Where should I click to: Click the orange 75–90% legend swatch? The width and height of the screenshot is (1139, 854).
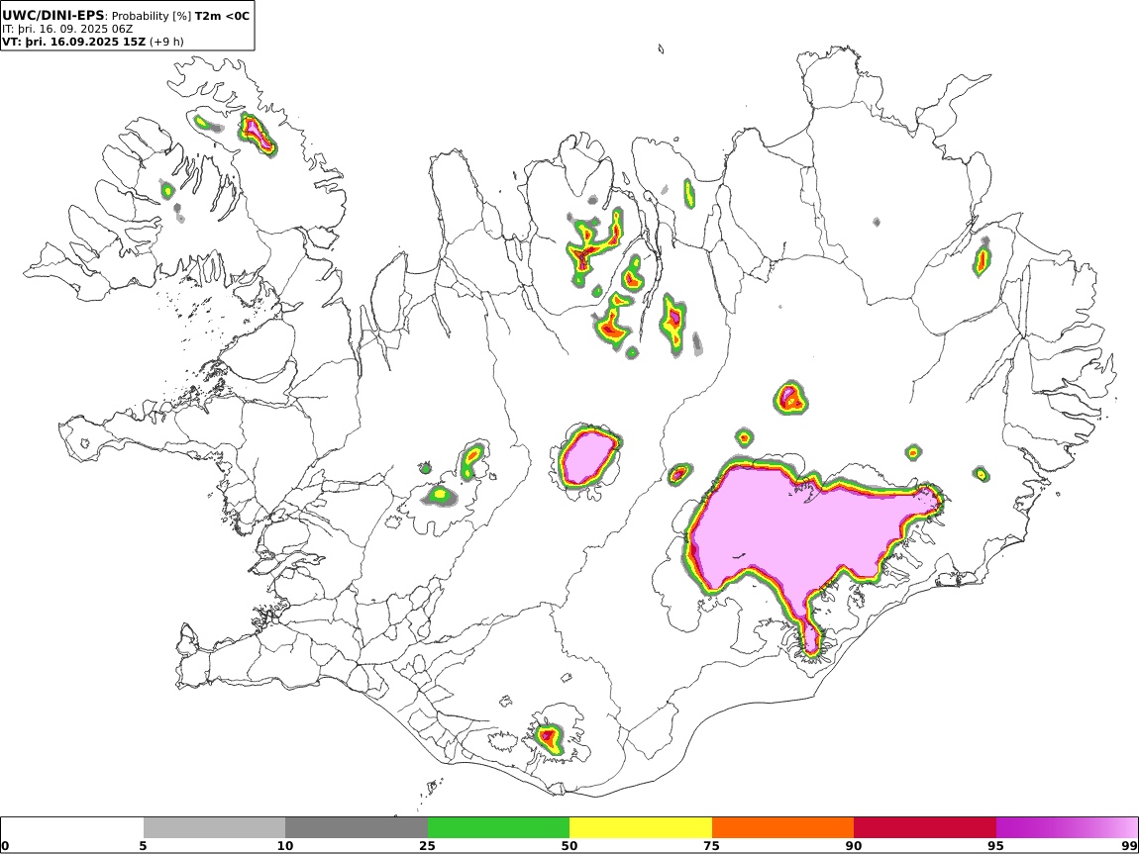pos(782,828)
